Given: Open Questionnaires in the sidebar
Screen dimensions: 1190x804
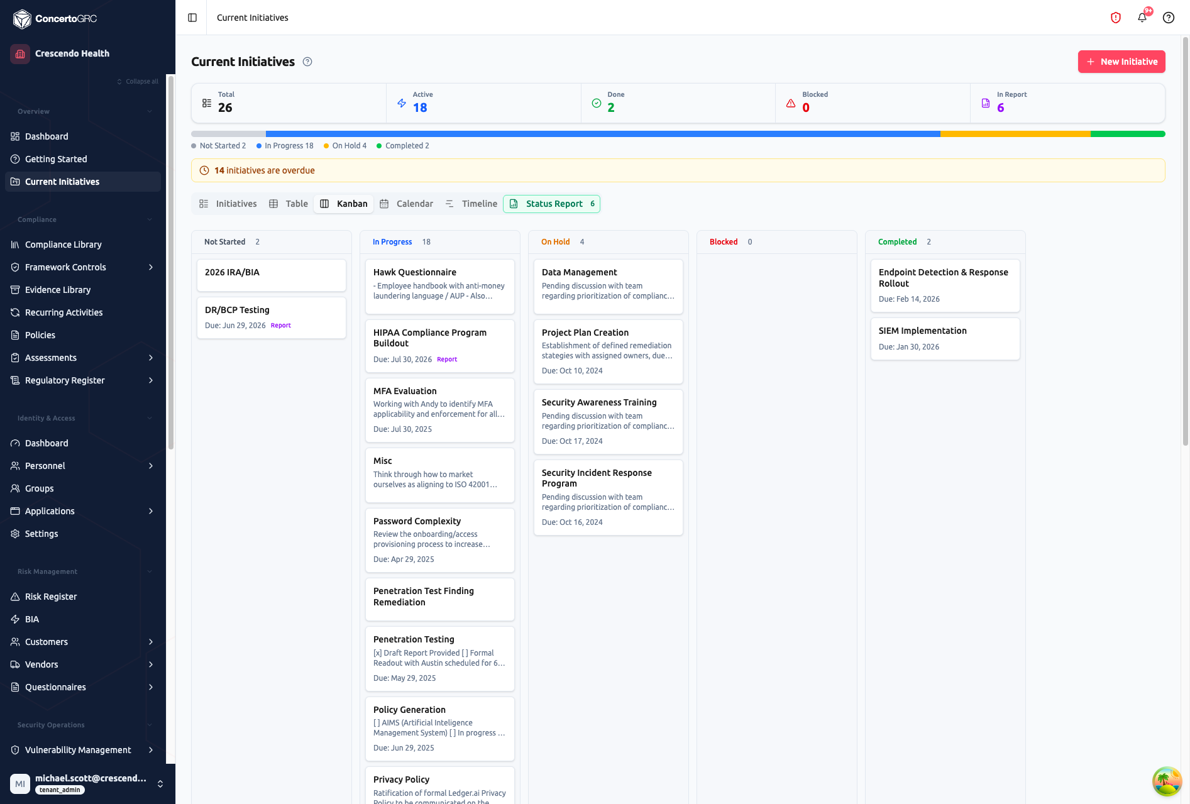Looking at the screenshot, I should coord(83,687).
